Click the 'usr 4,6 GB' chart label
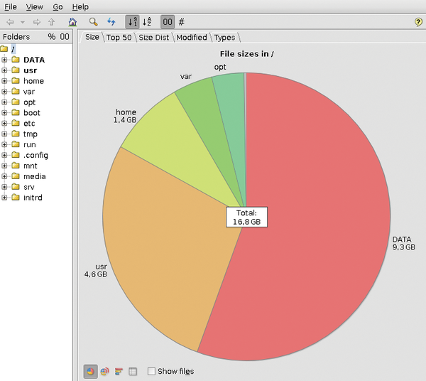 (96, 270)
